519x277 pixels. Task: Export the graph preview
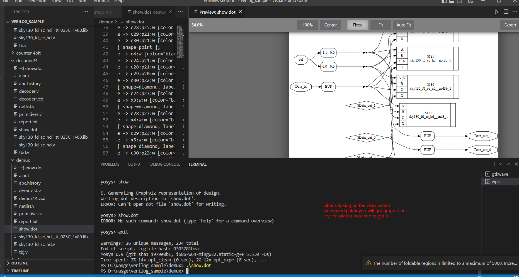pos(510,25)
